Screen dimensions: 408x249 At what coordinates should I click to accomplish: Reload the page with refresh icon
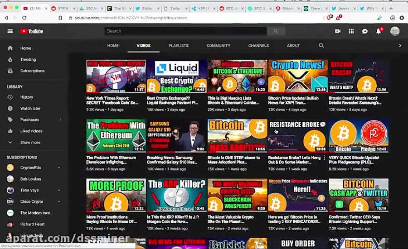tap(24, 18)
